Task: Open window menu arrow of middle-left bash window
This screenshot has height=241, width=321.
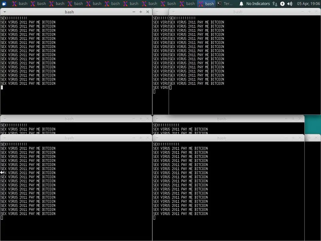Action: [x=4, y=119]
